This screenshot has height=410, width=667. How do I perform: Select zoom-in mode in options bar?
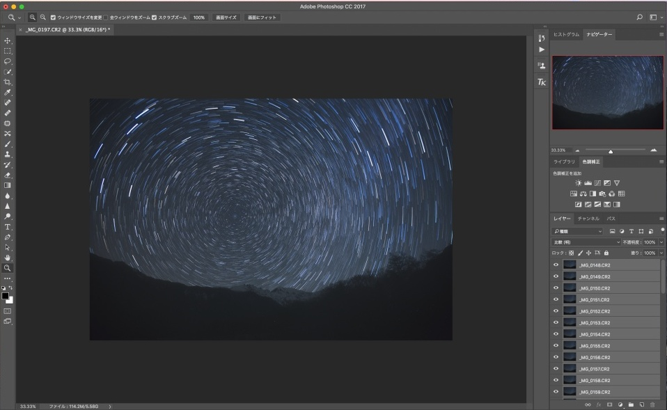[x=32, y=17]
